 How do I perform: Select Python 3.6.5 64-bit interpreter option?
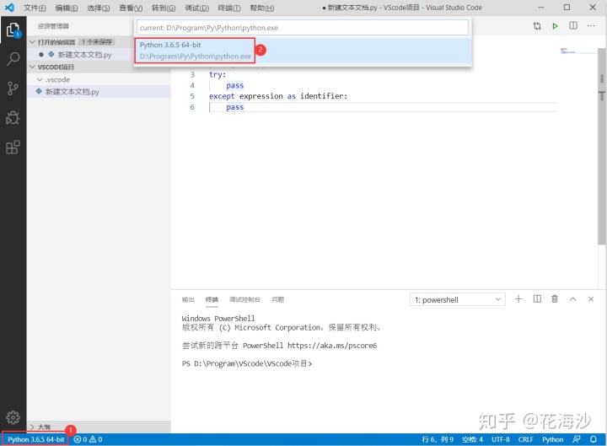point(303,51)
